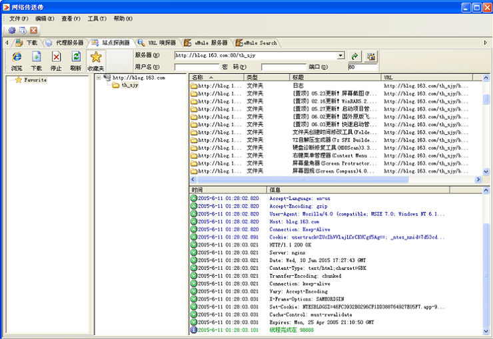
Task: Select the row with 硬盘诊断修复工具 HDDScan
Action: [335, 148]
